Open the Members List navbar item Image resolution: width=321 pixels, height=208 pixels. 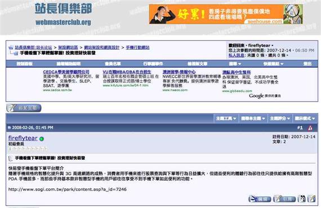(113, 64)
